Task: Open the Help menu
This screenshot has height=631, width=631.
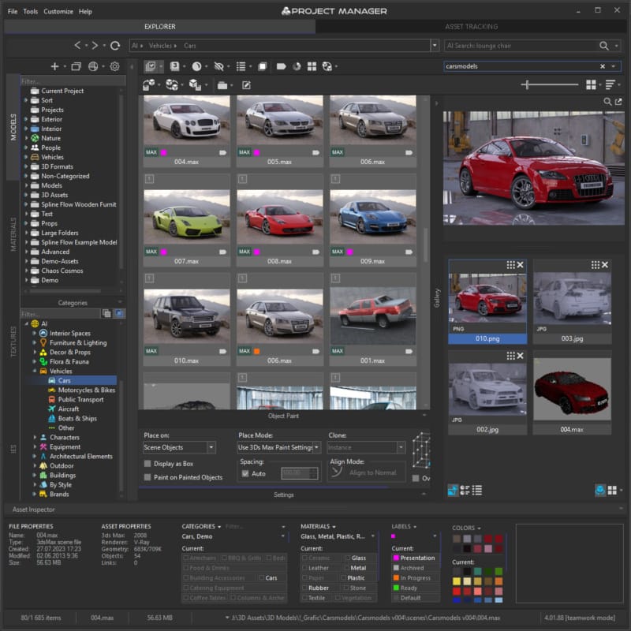Action: (x=85, y=11)
